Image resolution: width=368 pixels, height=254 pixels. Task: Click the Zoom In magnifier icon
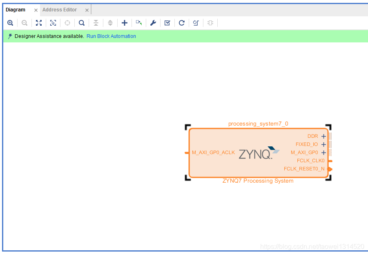coord(10,23)
